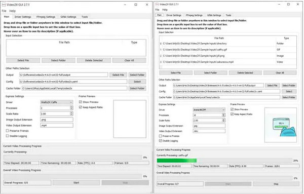Image resolution: width=304 pixels, height=194 pixels.
Task: Click Start button in left window
Action: (76, 183)
